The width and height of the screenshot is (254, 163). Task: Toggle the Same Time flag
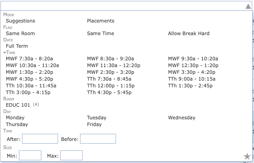coord(101,33)
